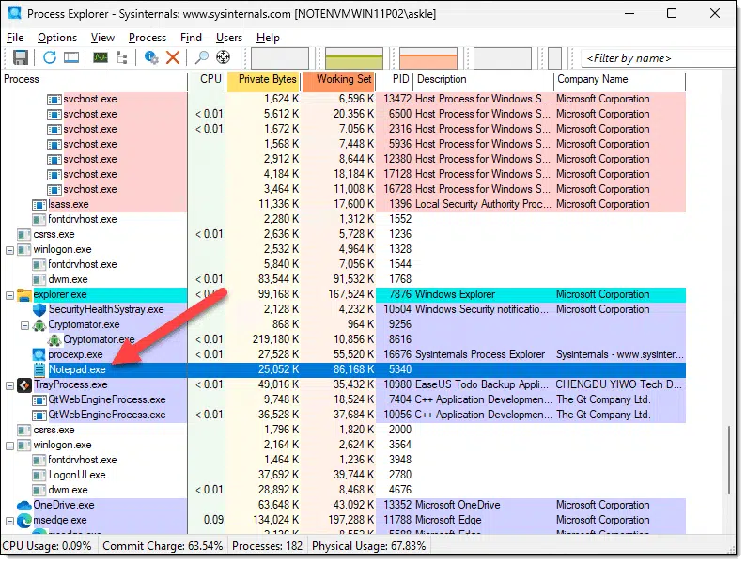Viewport: 746px width, 564px height.
Task: Open the orange physical memory mini graph
Action: point(428,58)
